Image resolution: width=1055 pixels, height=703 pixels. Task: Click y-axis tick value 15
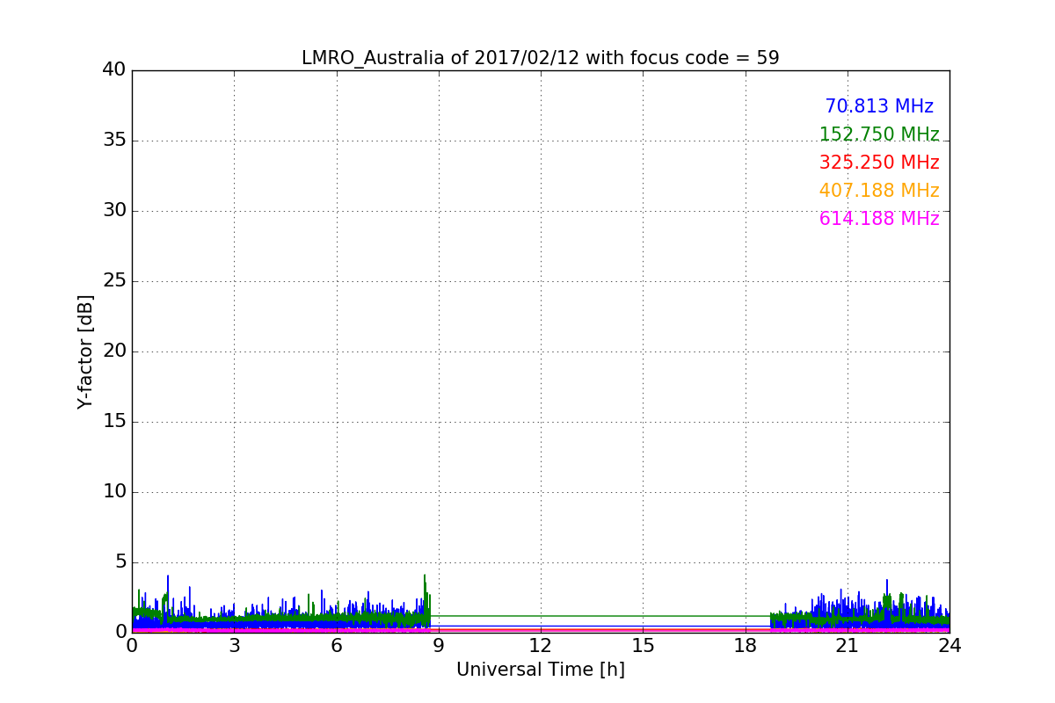114,421
